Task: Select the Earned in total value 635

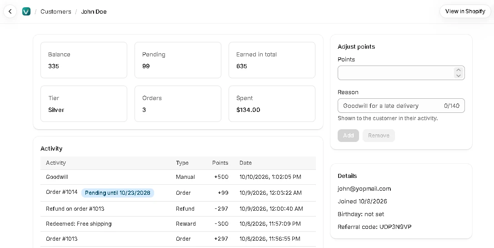Action: [242, 66]
